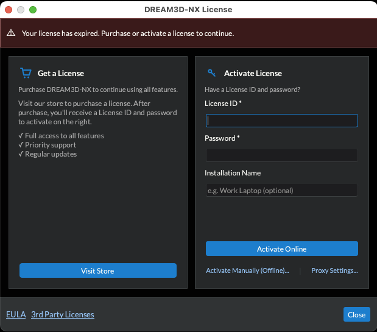Click the 'License ID *' label
This screenshot has width=377, height=332.
(223, 104)
